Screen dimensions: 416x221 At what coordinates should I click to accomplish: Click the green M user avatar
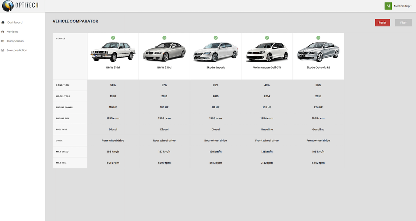coord(388,6)
